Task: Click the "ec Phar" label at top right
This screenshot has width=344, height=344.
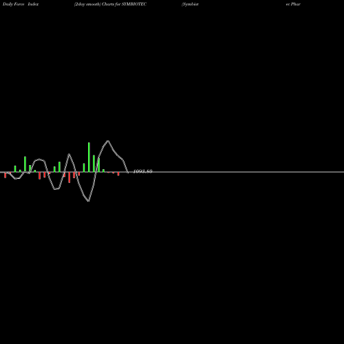Action: pyautogui.click(x=293, y=4)
